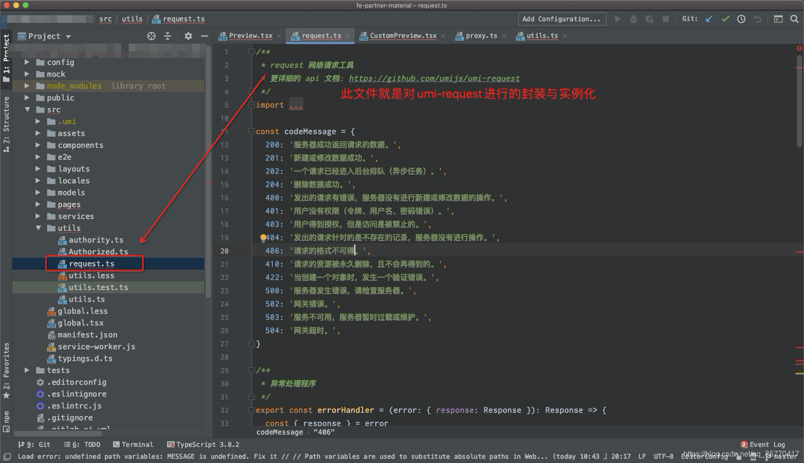804x463 pixels.
Task: Open the umi-request GitHub link
Action: [x=434, y=78]
